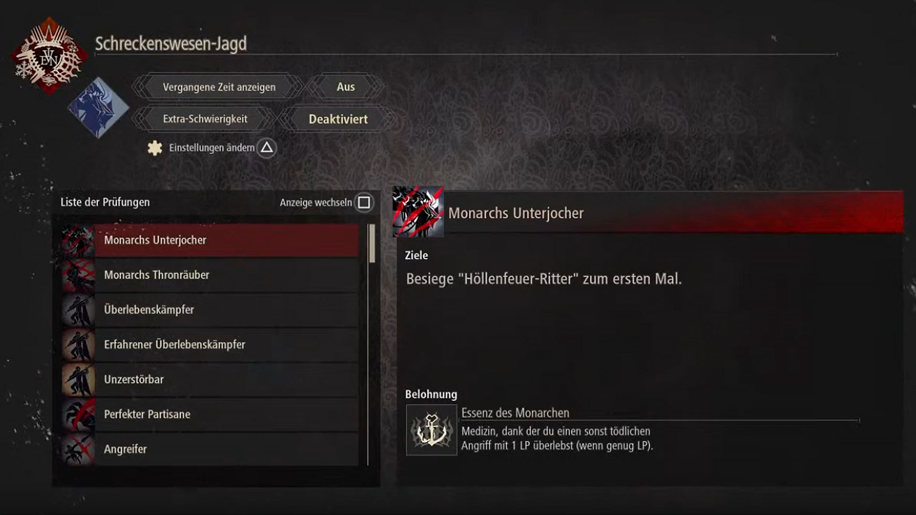Image resolution: width=916 pixels, height=515 pixels.
Task: Click the Unzerstörbar trial icon
Action: 78,380
